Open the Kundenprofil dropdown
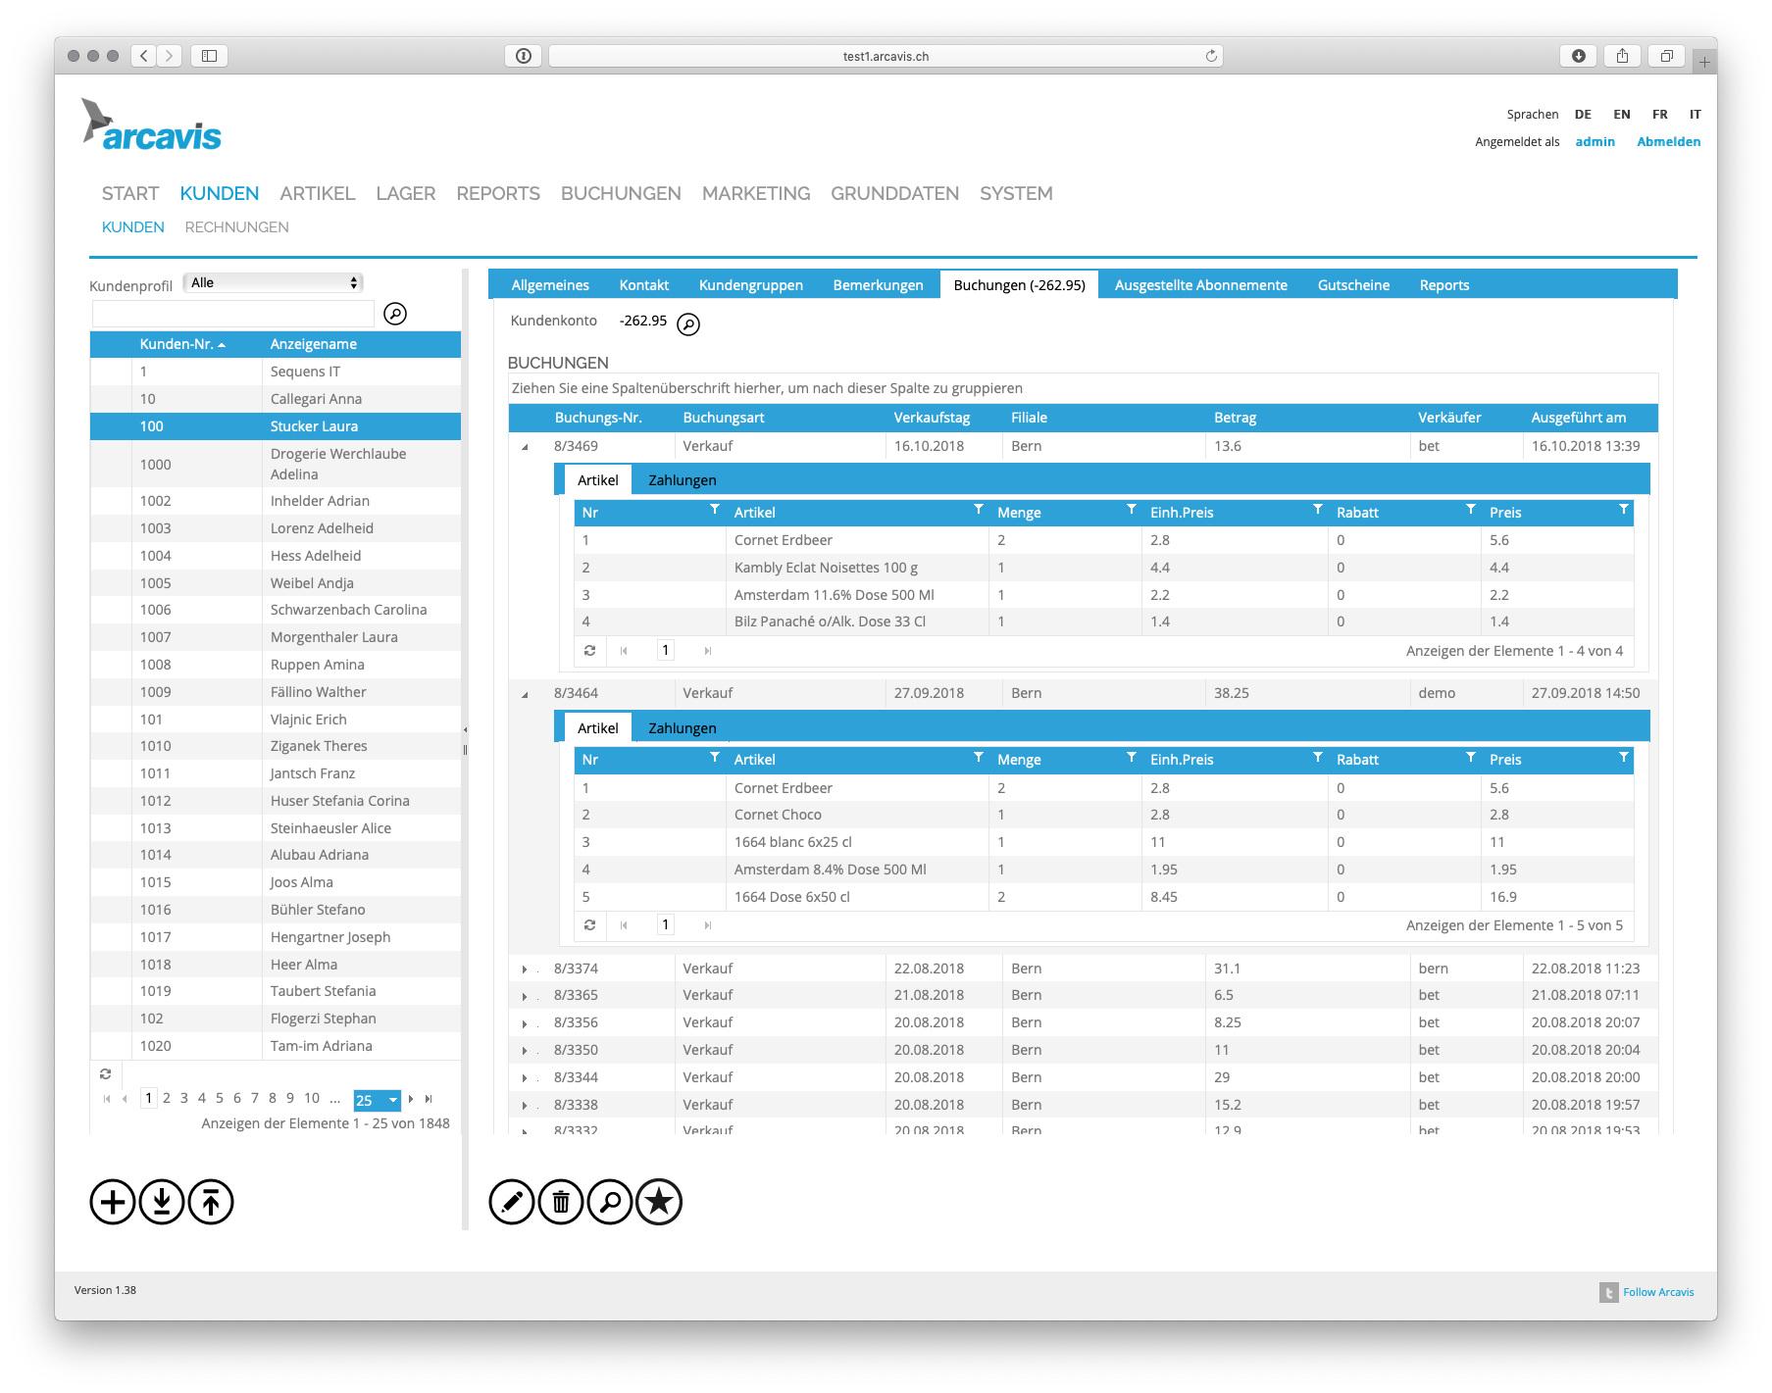The width and height of the screenshot is (1772, 1393). 273,282
